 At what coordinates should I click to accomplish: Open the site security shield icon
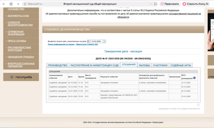click(26, 4)
